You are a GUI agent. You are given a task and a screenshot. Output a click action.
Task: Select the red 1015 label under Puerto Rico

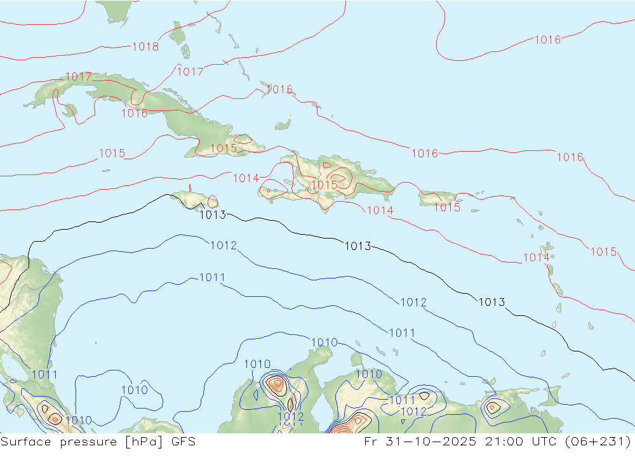coord(448,207)
